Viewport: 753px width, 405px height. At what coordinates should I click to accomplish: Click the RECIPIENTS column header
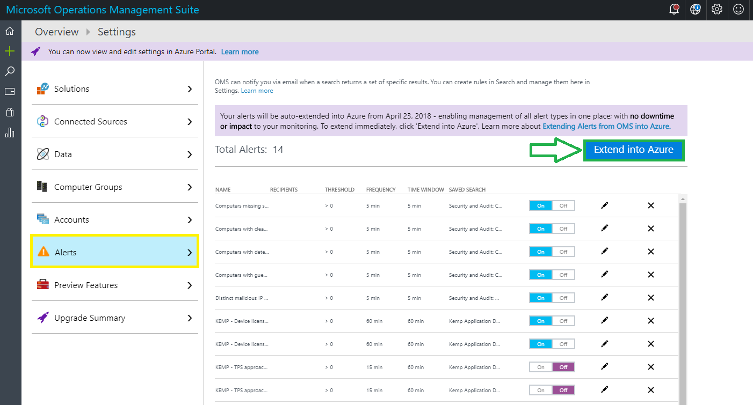pyautogui.click(x=284, y=190)
